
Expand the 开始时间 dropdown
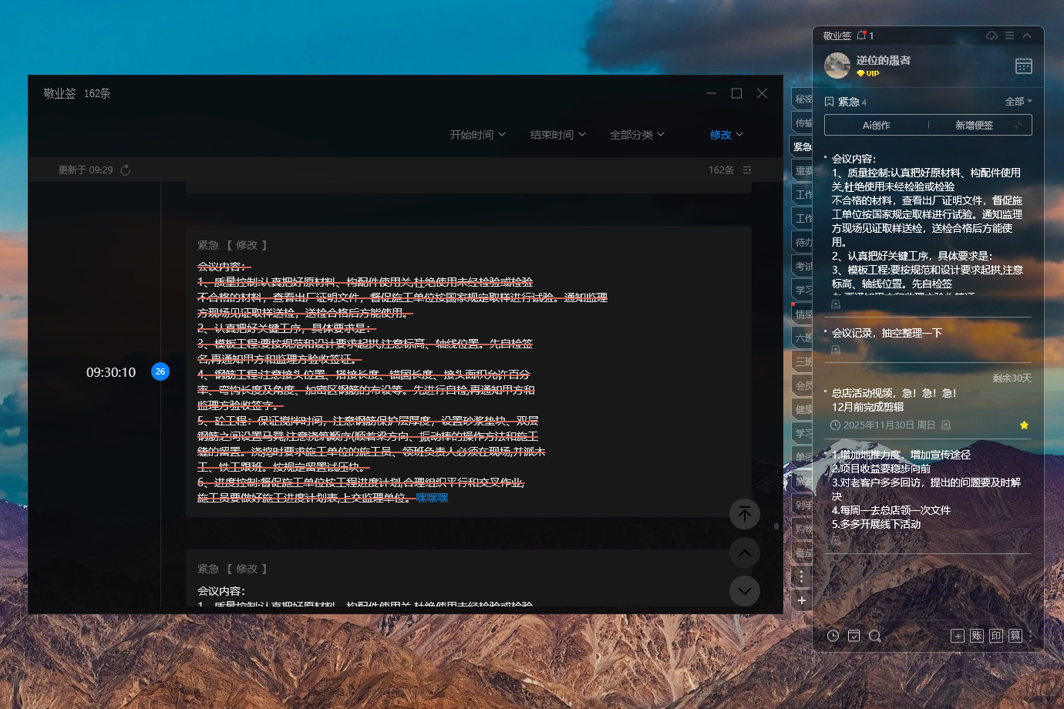coord(478,135)
